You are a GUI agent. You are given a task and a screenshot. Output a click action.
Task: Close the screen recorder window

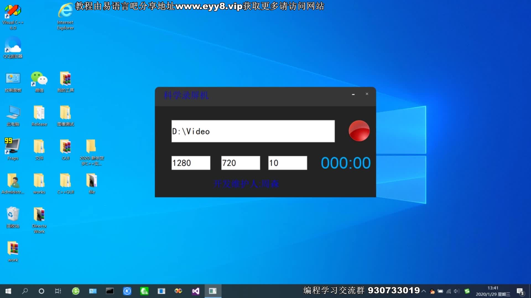367,94
